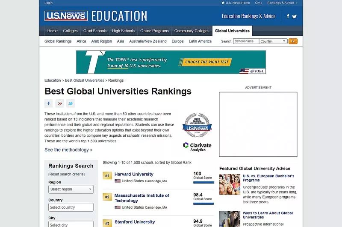
Task: Click Reset search criteria link
Action: 67,174
